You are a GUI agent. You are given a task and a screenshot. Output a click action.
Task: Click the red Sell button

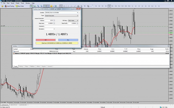[46, 40]
